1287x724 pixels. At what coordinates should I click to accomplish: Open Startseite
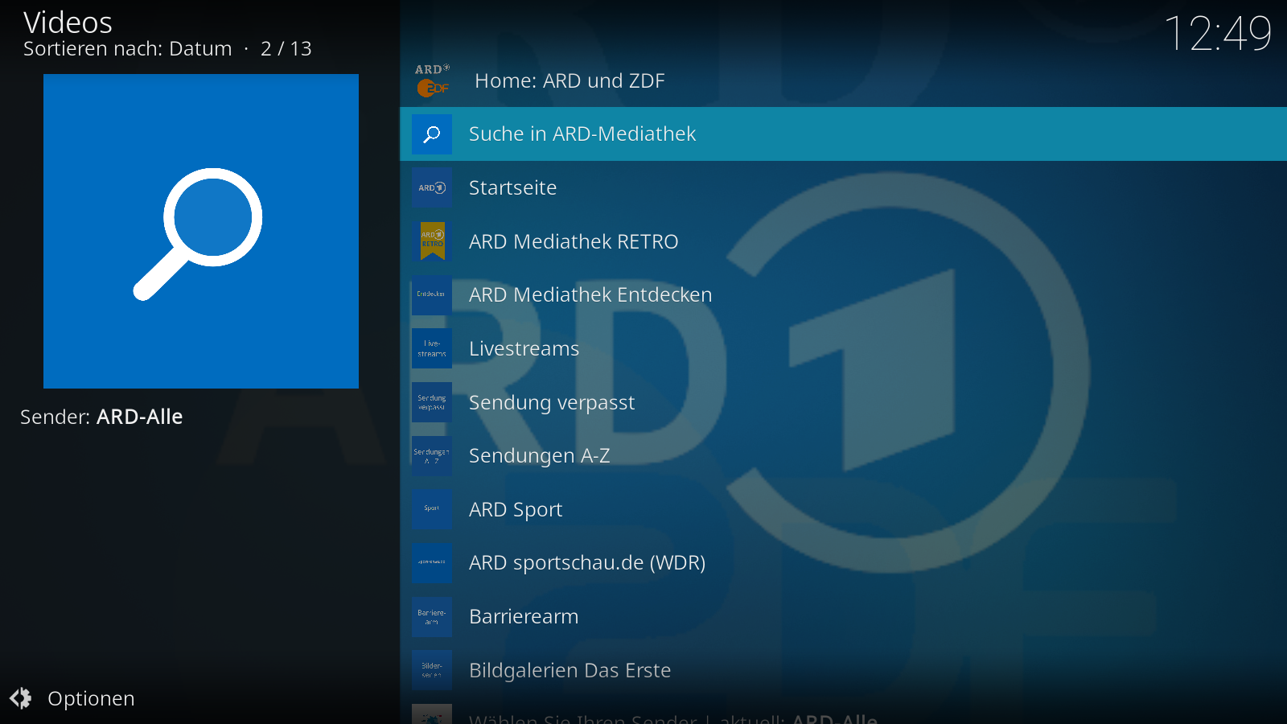tap(843, 187)
